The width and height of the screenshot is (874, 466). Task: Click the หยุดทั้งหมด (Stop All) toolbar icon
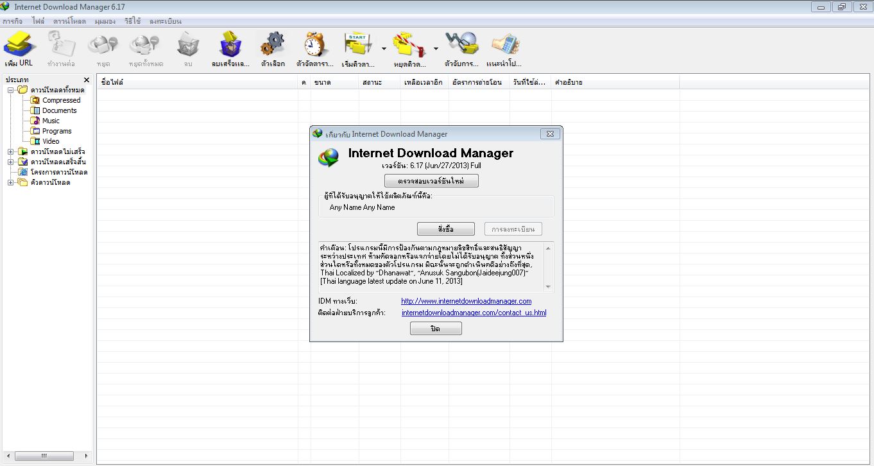point(146,44)
